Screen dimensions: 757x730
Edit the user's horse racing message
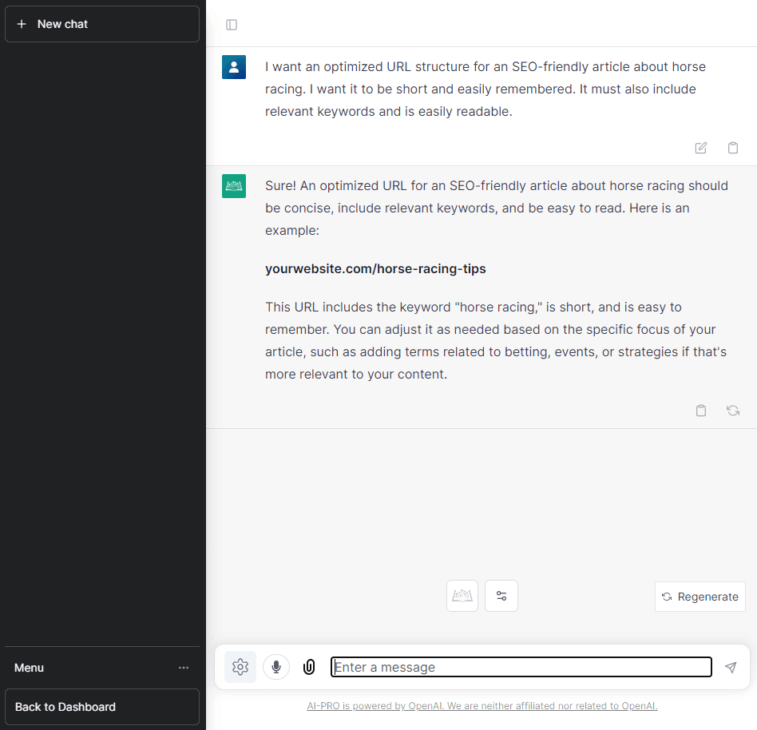coord(700,148)
